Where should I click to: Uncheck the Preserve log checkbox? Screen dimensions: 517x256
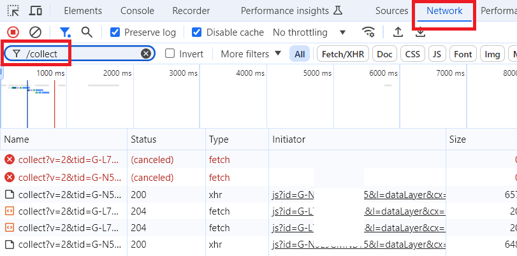click(115, 32)
